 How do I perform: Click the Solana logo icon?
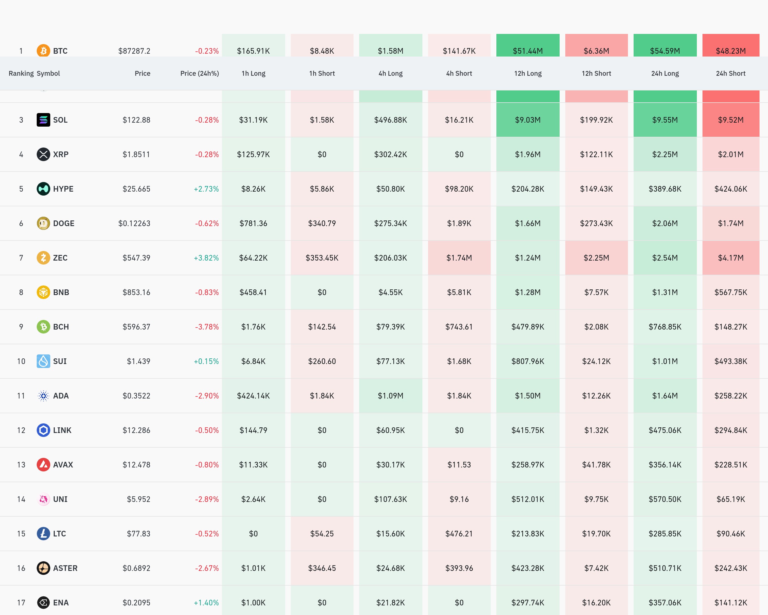43,120
